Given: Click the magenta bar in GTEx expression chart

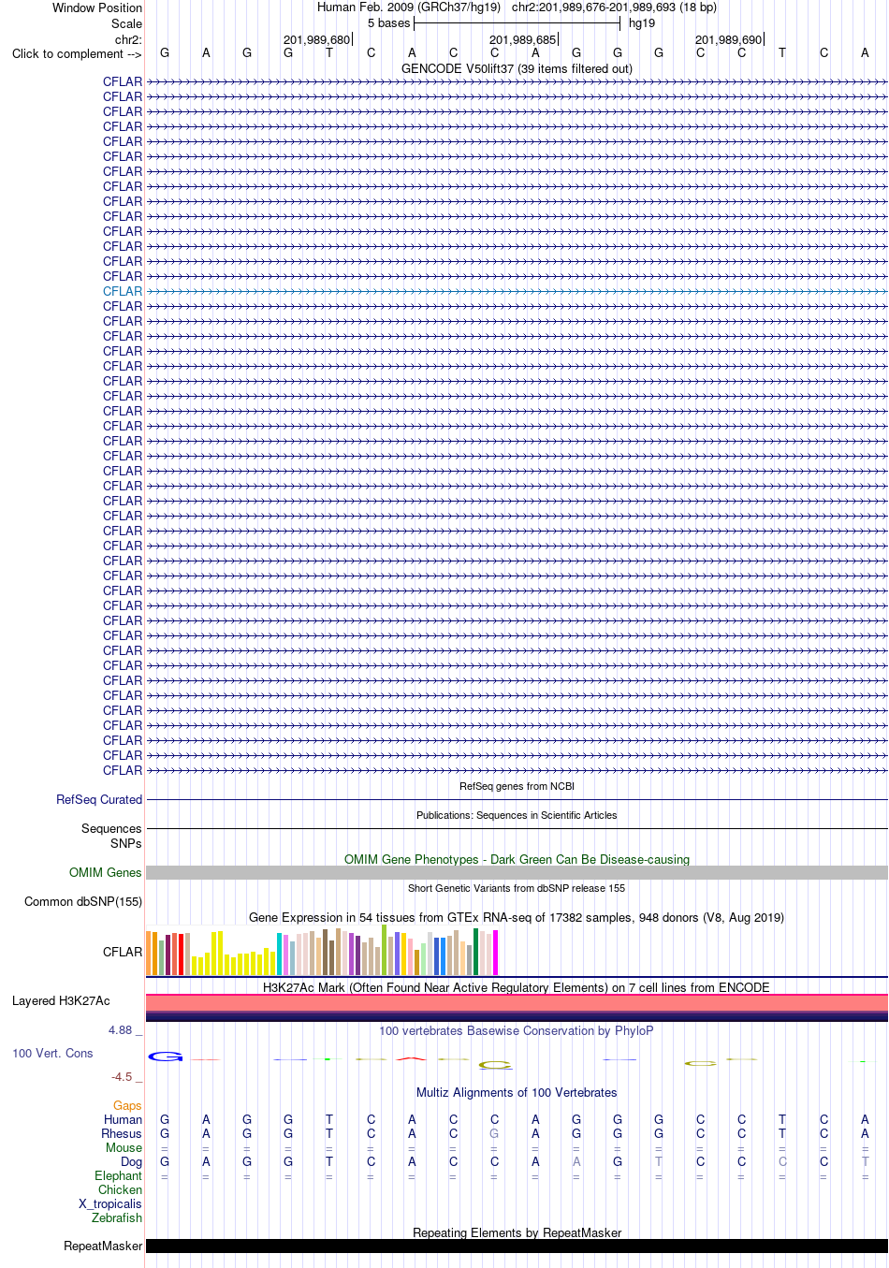Looking at the screenshot, I should pyautogui.click(x=496, y=953).
